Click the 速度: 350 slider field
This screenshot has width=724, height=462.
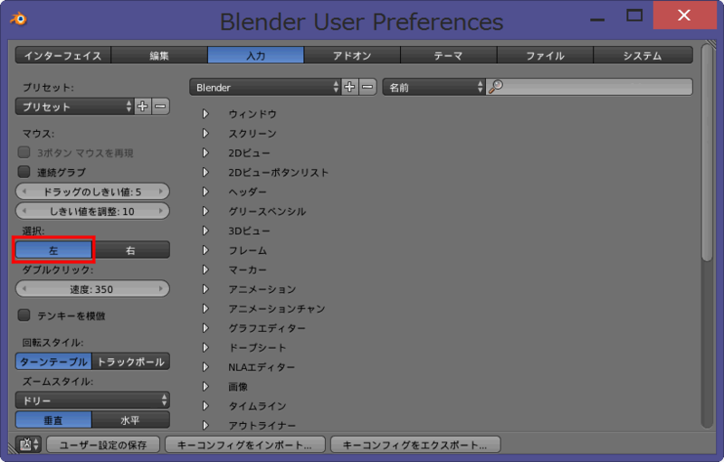(x=92, y=289)
